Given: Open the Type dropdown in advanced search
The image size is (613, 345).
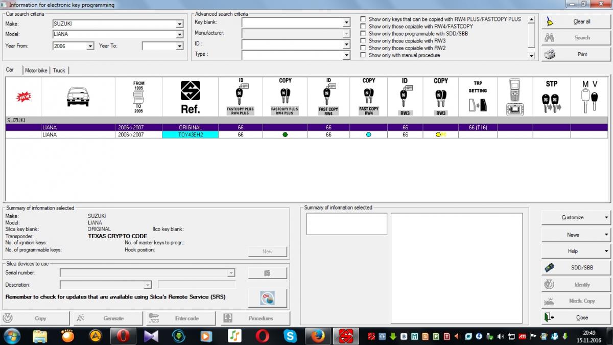Looking at the screenshot, I should click(x=346, y=55).
